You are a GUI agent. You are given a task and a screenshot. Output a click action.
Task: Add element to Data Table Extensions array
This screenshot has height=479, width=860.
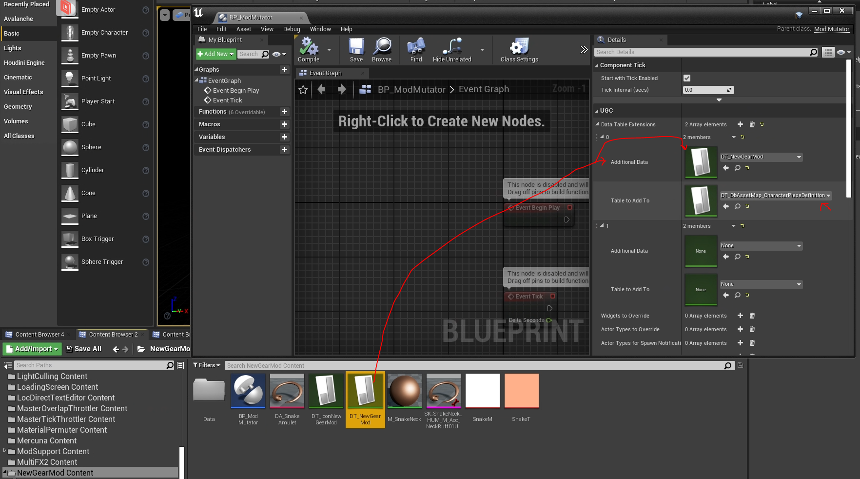click(740, 124)
